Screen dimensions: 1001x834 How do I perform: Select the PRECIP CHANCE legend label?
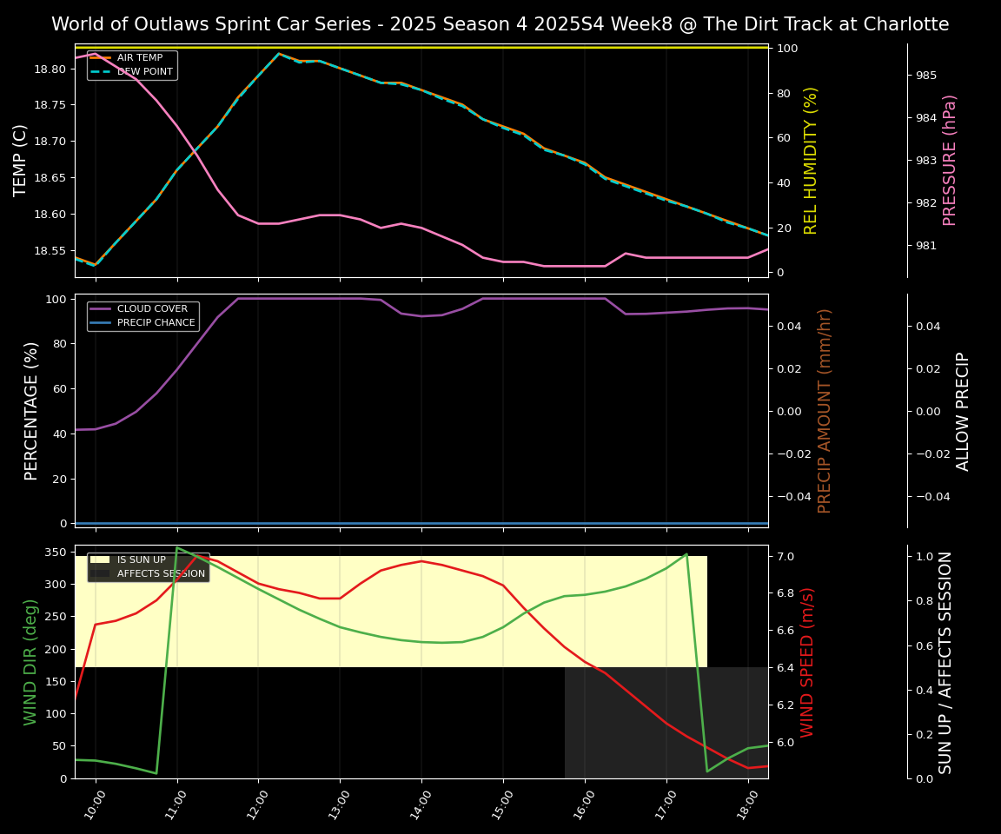pos(156,322)
